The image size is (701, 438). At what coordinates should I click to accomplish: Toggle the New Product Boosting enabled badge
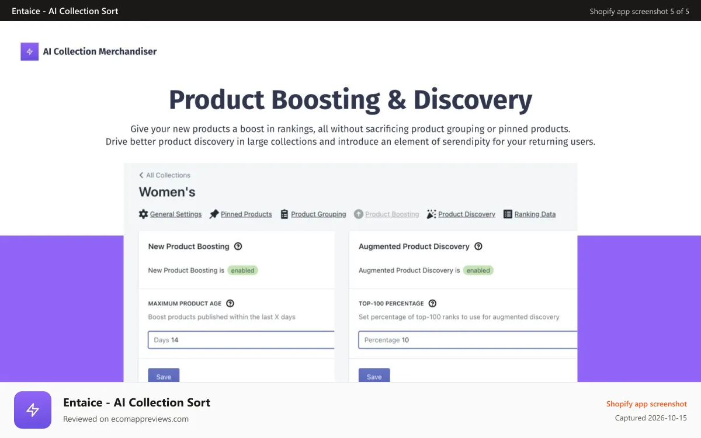coord(242,270)
